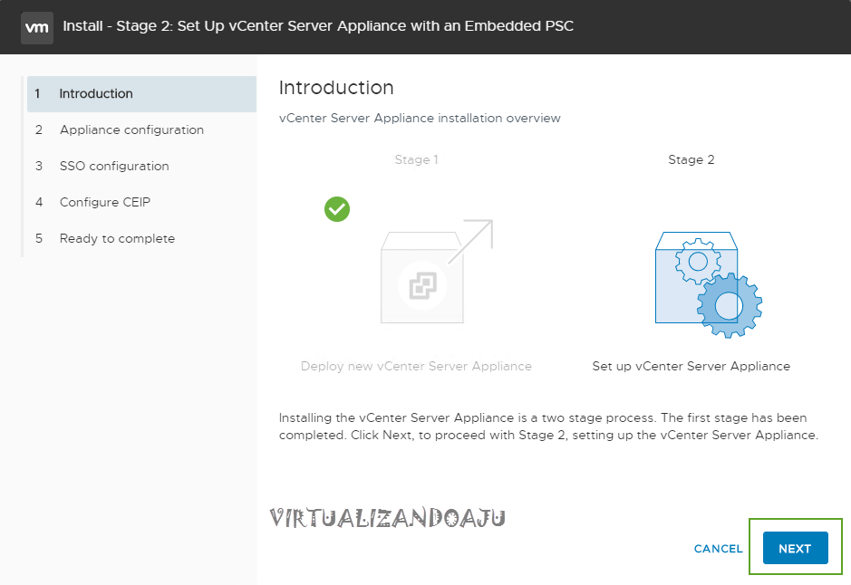Image resolution: width=851 pixels, height=585 pixels.
Task: Select the Configure CEIP step
Action: tap(105, 203)
